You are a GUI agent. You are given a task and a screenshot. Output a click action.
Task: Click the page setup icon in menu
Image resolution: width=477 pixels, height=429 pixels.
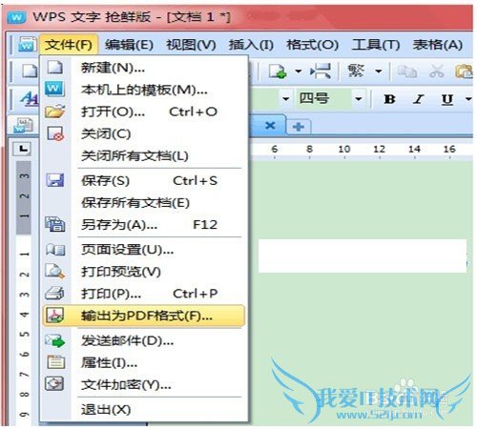55,250
